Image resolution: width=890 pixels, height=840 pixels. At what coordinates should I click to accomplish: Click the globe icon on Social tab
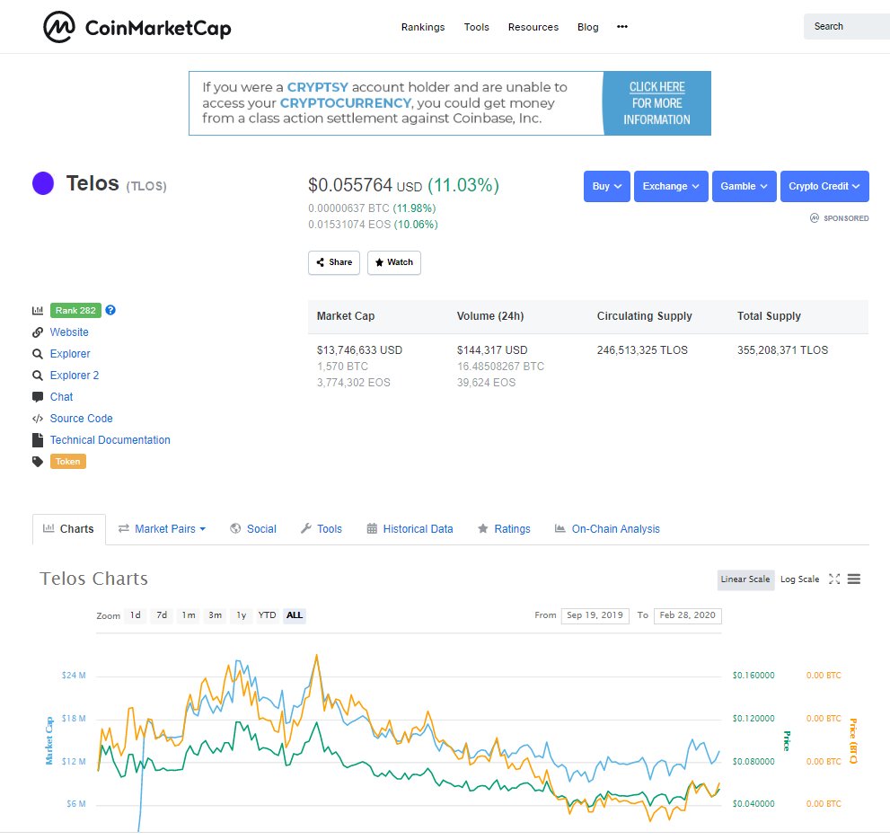[235, 528]
